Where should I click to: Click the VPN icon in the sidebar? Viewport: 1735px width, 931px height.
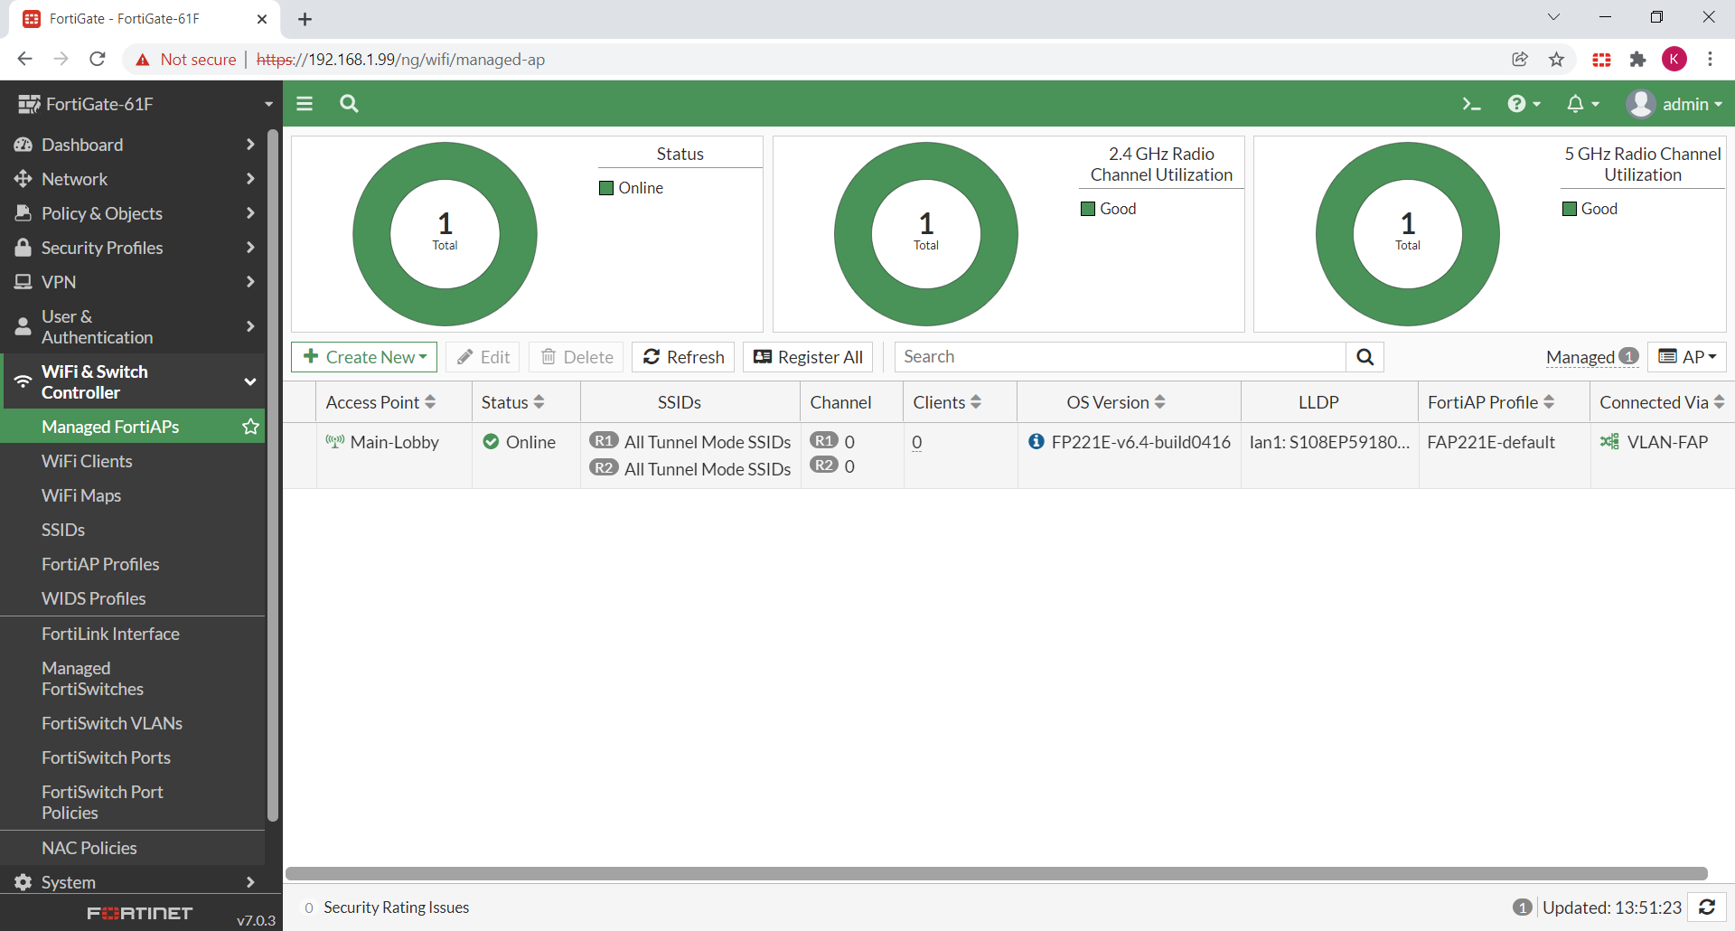tap(23, 281)
